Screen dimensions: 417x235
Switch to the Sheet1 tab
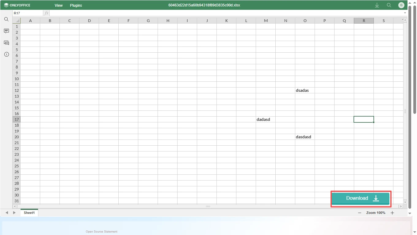(x=29, y=213)
